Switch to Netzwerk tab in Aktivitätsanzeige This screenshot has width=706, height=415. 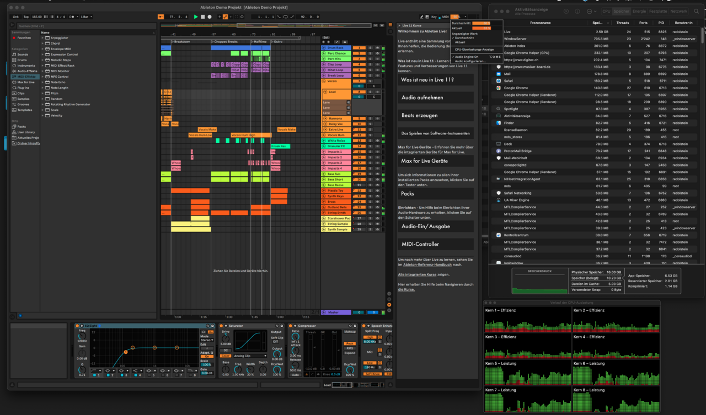[679, 11]
